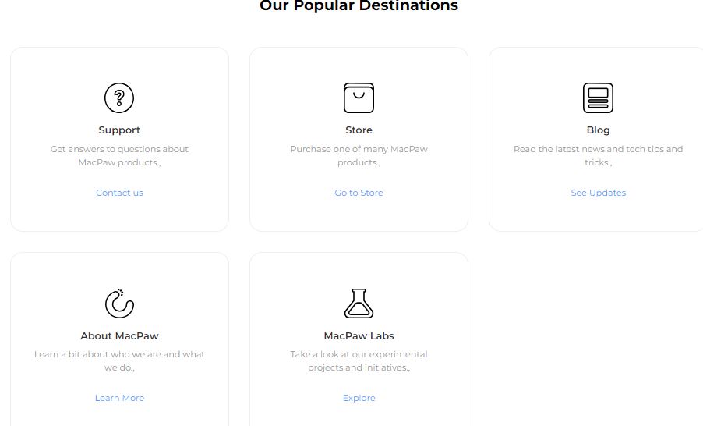Select the Support card title

[119, 130]
